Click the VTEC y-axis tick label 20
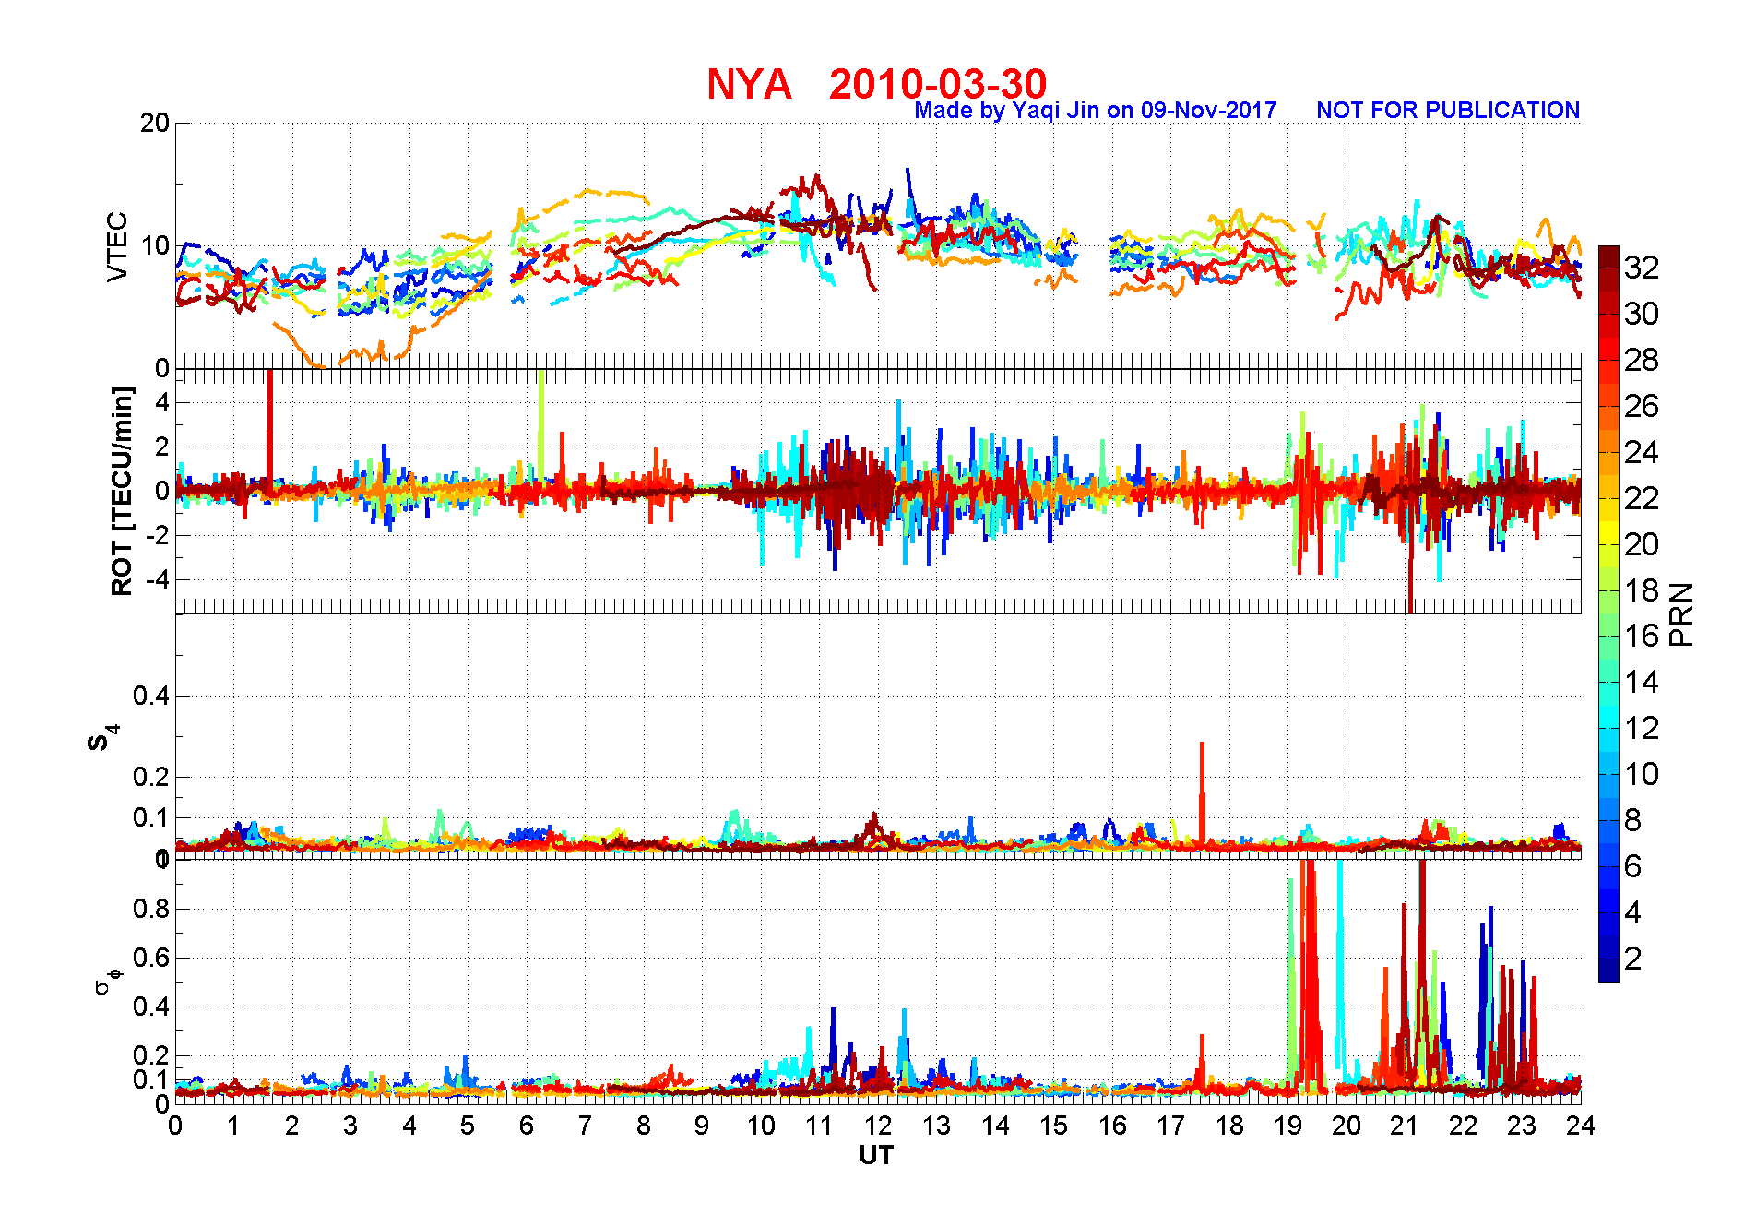Image resolution: width=1756 pixels, height=1227 pixels. pyautogui.click(x=155, y=123)
